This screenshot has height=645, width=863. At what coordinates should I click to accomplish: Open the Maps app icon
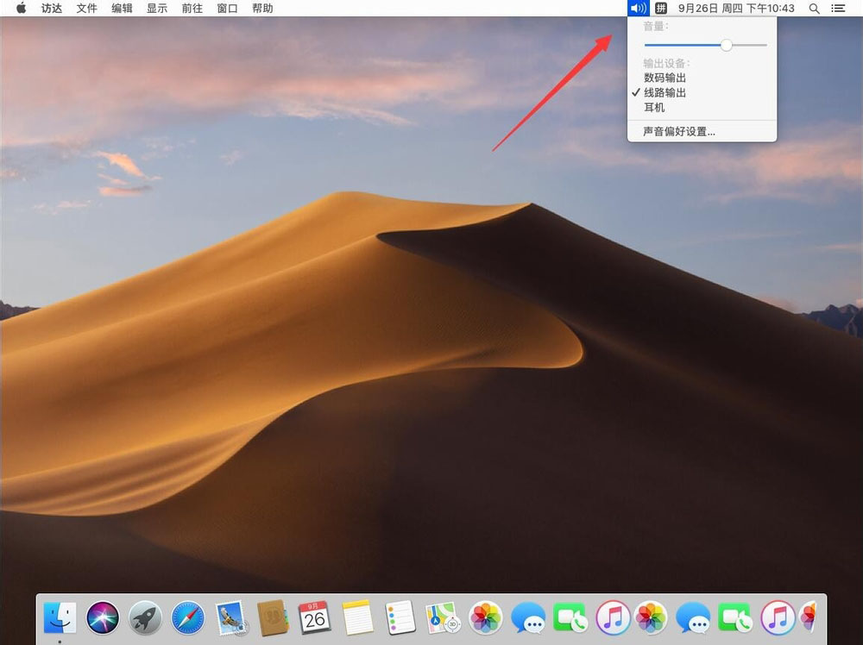[443, 617]
